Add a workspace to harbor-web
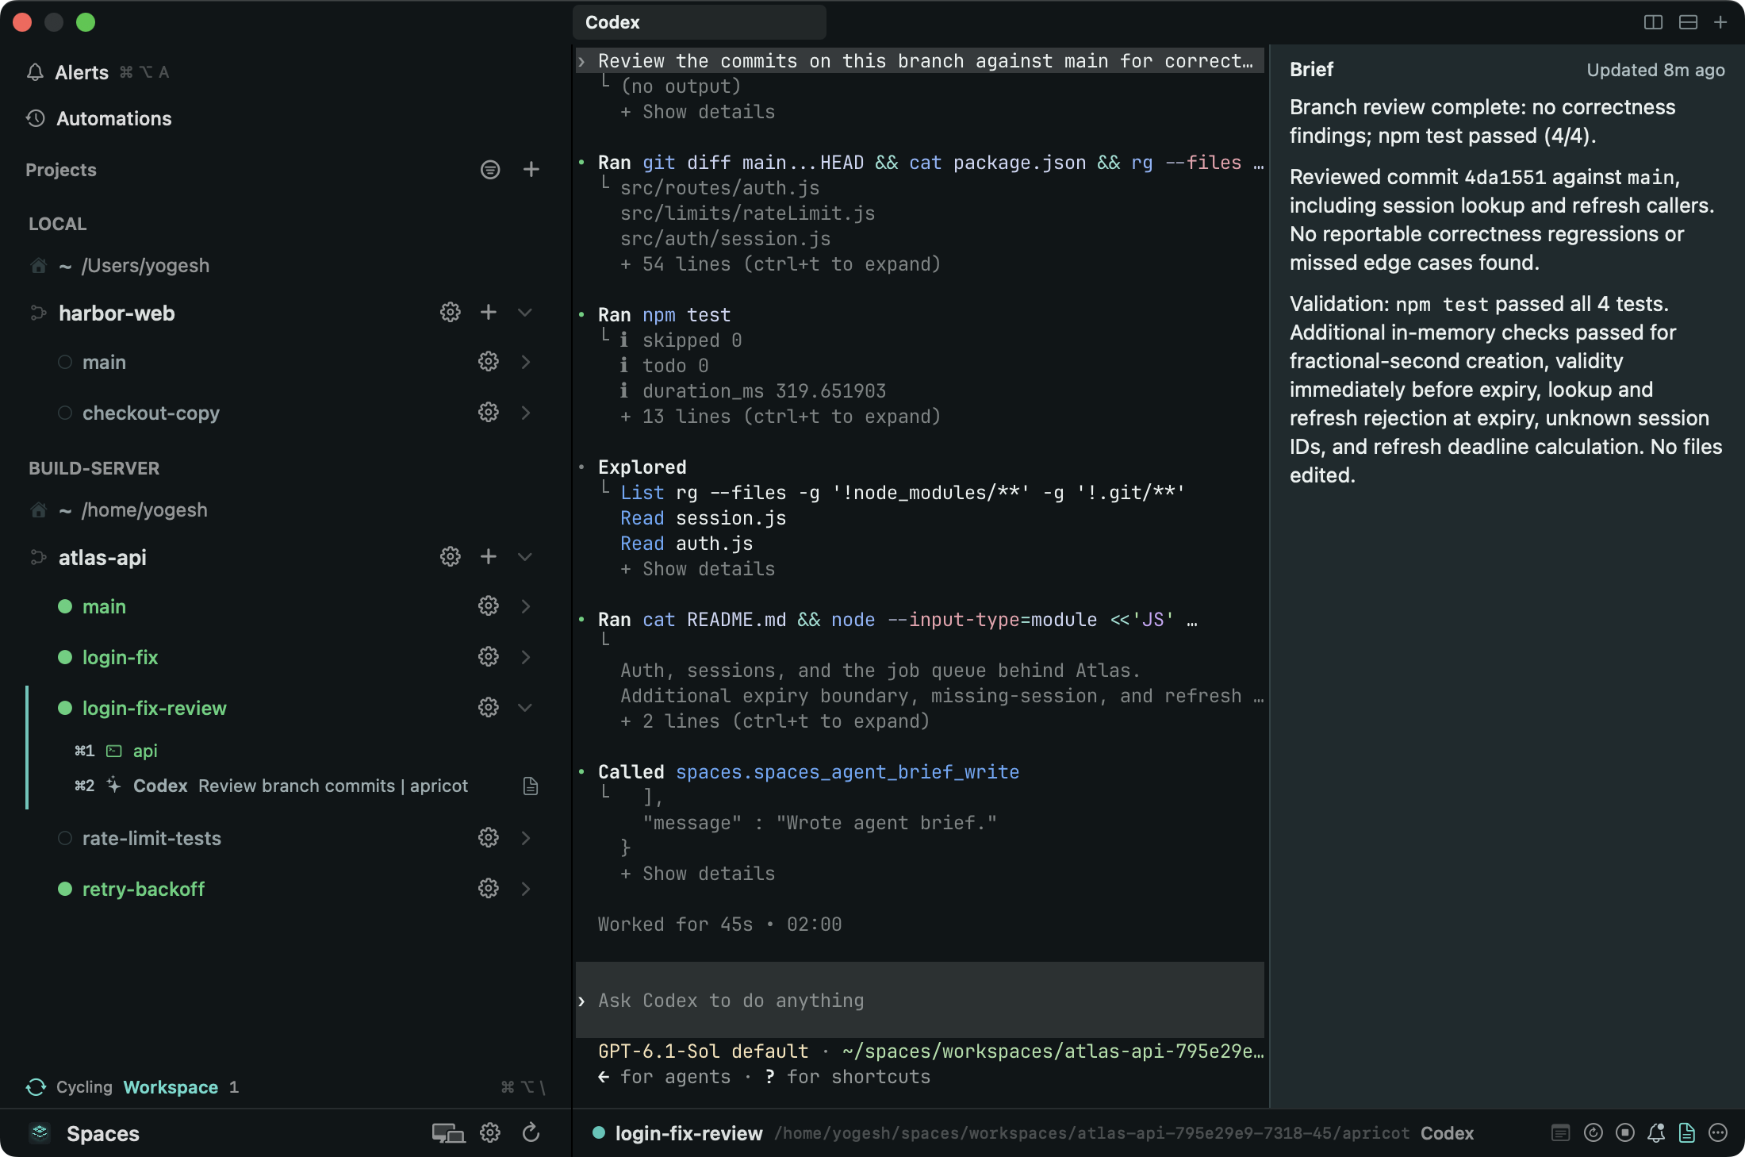Image resolution: width=1745 pixels, height=1157 pixels. [489, 313]
